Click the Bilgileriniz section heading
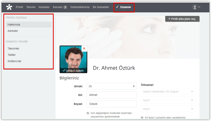 point(69,78)
